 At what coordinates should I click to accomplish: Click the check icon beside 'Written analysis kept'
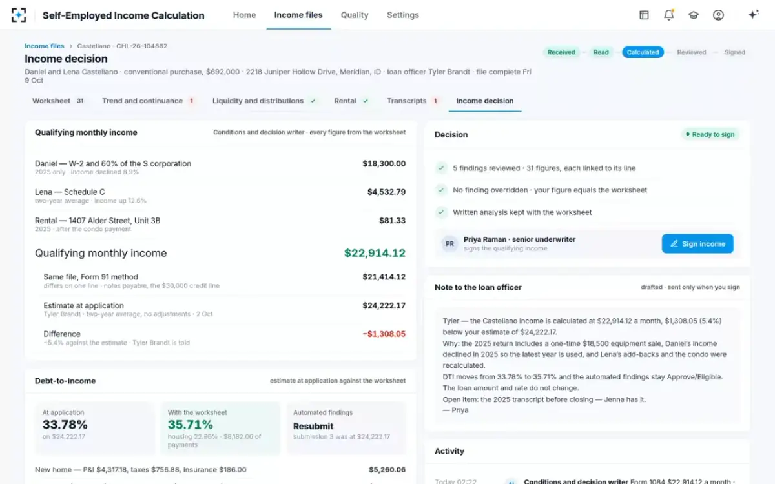(x=441, y=212)
